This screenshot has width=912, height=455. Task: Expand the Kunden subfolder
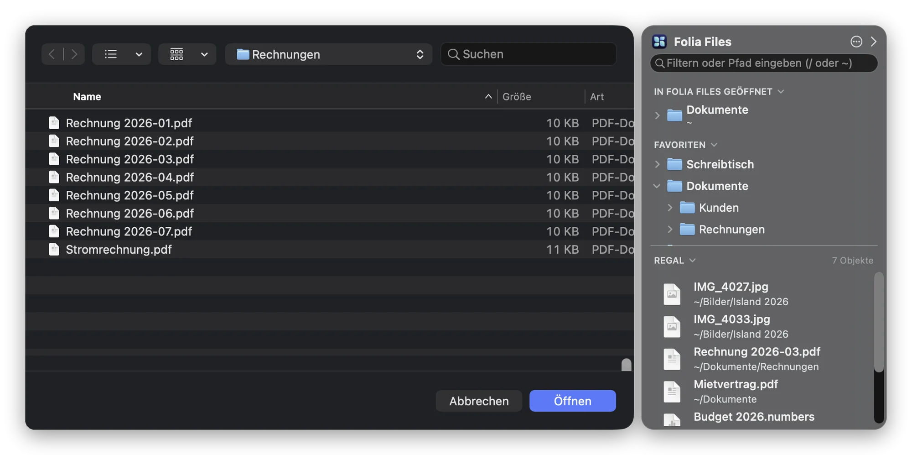pyautogui.click(x=670, y=208)
